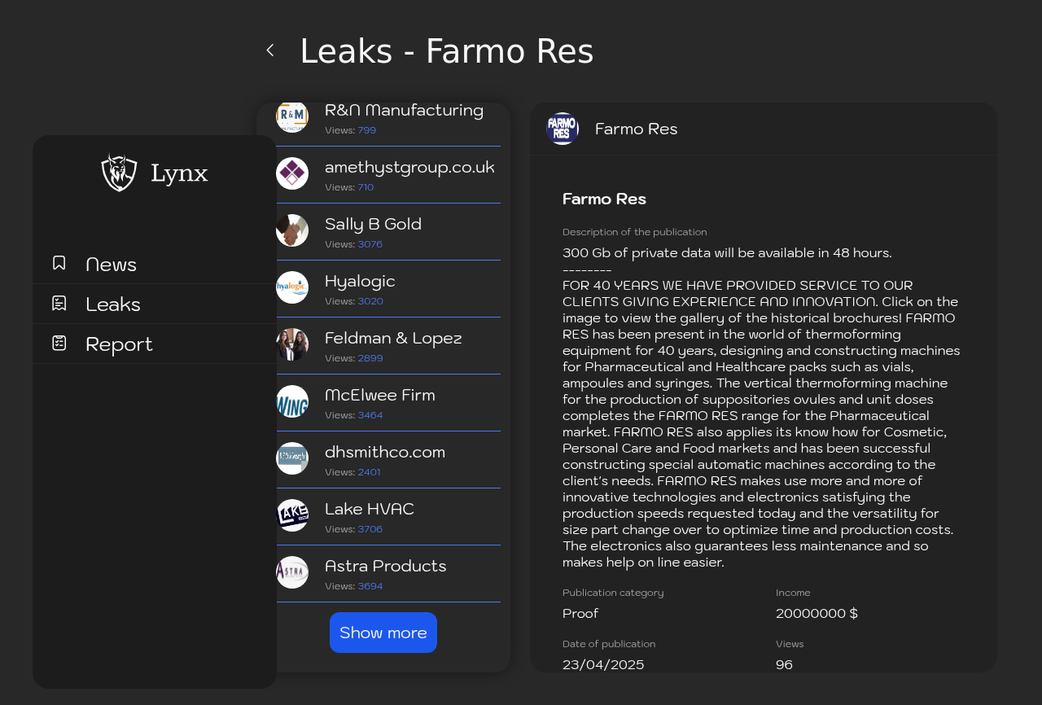This screenshot has height=705, width=1042.
Task: Click the publication category value Proof
Action: pos(580,614)
